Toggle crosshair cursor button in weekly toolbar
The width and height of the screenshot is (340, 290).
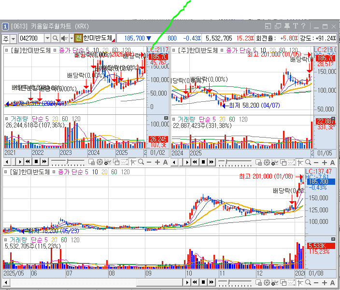click(300, 162)
